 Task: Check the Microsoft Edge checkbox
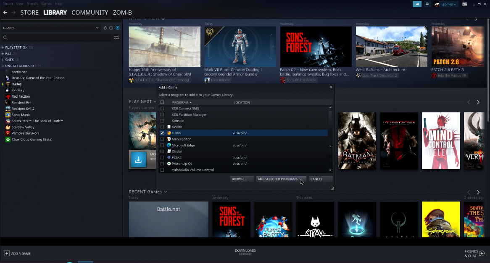pos(162,145)
